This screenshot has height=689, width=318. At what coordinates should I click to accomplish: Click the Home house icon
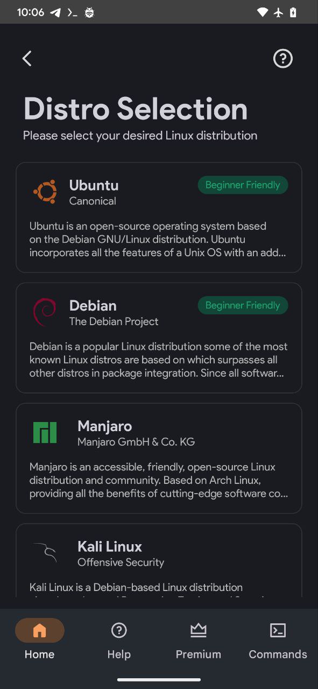point(39,630)
